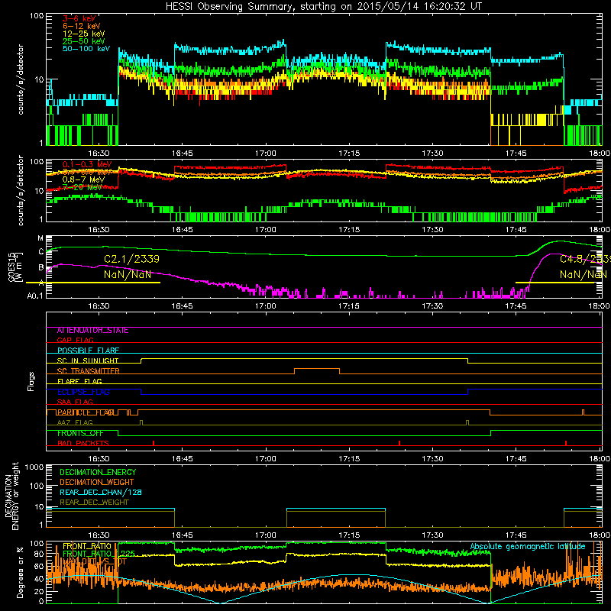
Task: Click the HESSI Observing Summary plot title
Action: [x=323, y=6]
